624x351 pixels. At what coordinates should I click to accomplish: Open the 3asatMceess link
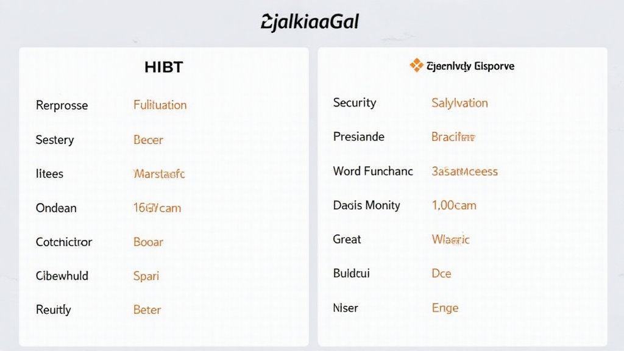464,171
